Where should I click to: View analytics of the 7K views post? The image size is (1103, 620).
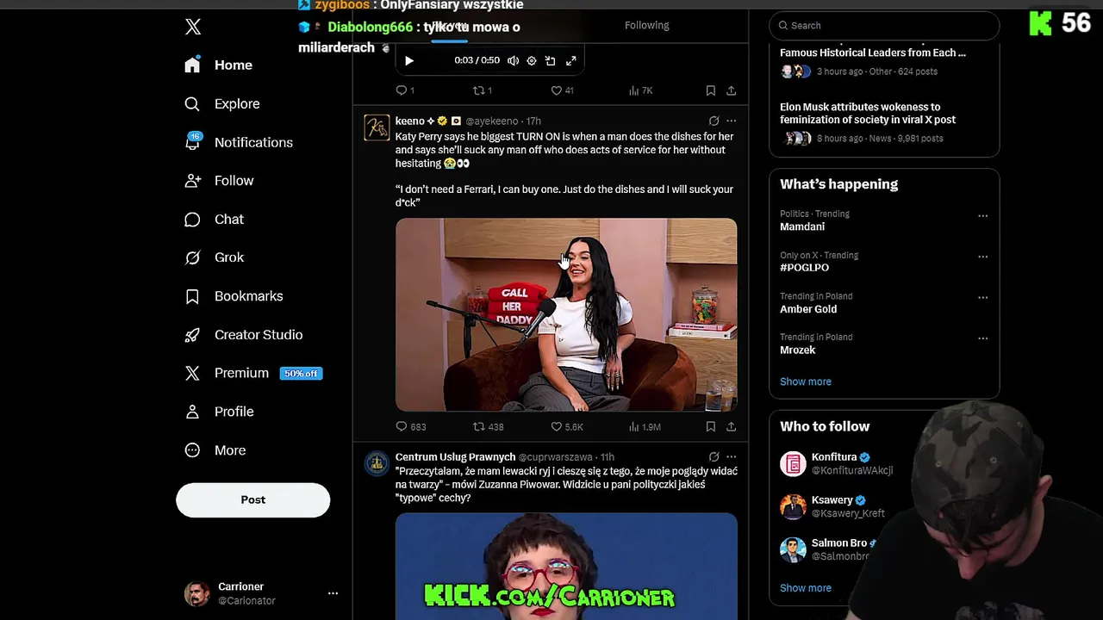click(x=640, y=90)
